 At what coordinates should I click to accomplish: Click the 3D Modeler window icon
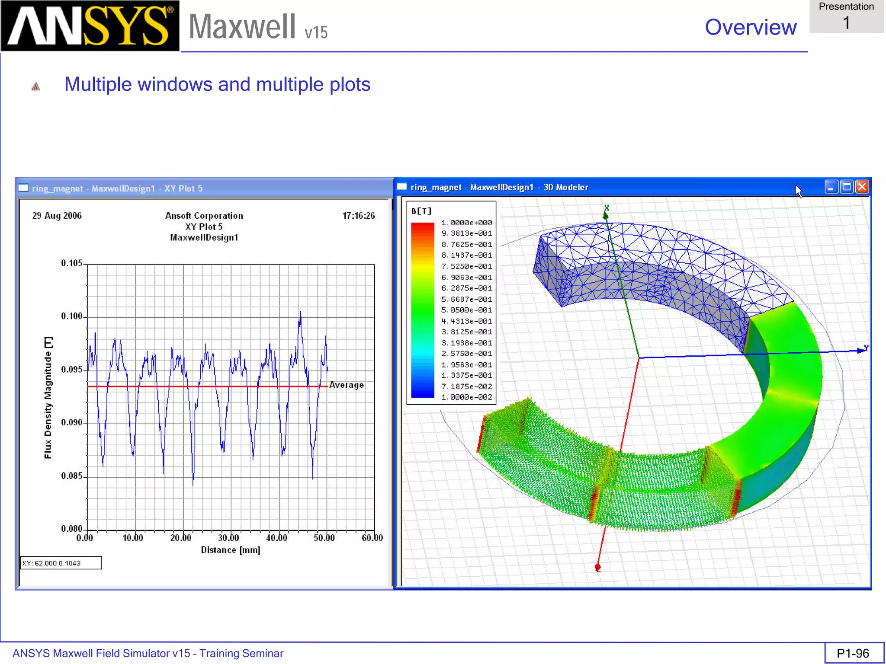402,187
